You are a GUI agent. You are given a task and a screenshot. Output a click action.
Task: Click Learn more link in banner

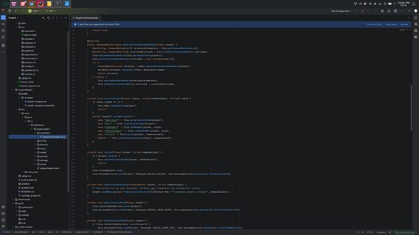point(391,24)
